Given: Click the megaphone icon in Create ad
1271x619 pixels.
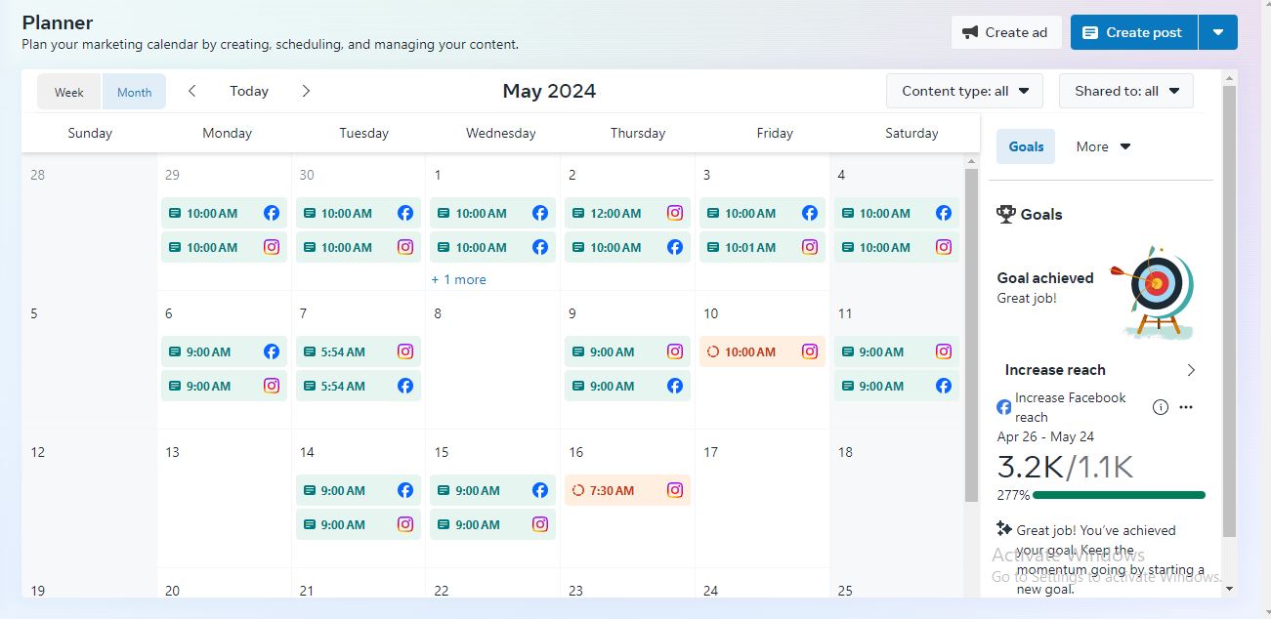Looking at the screenshot, I should (x=970, y=32).
